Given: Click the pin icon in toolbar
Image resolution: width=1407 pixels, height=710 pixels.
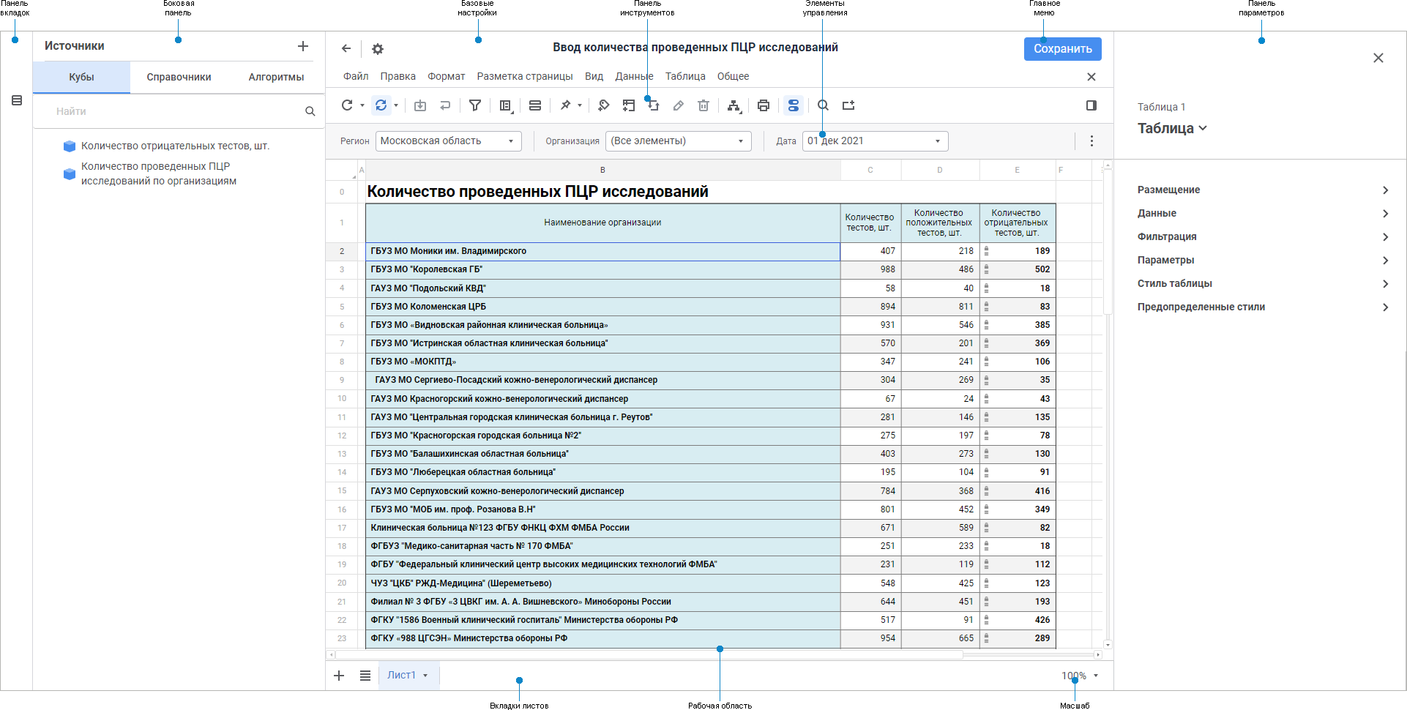Looking at the screenshot, I should pos(566,105).
